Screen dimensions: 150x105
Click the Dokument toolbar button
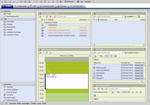point(69,2)
